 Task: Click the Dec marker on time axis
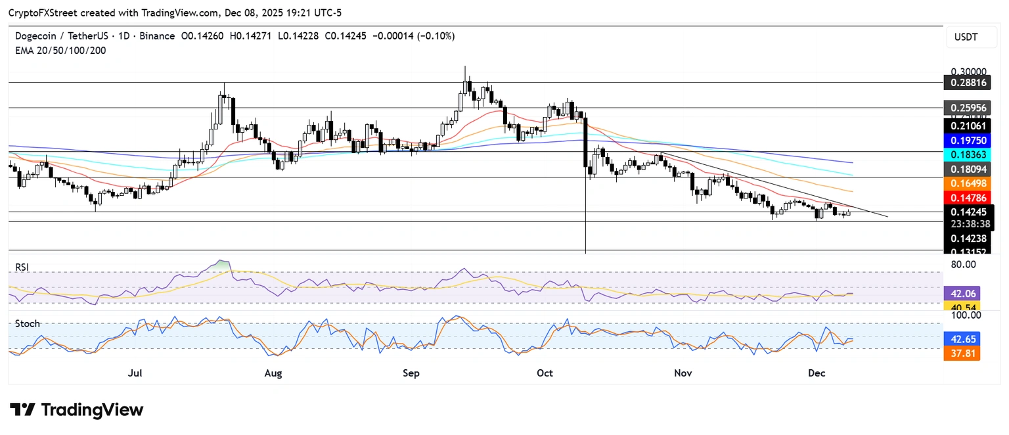tap(817, 373)
